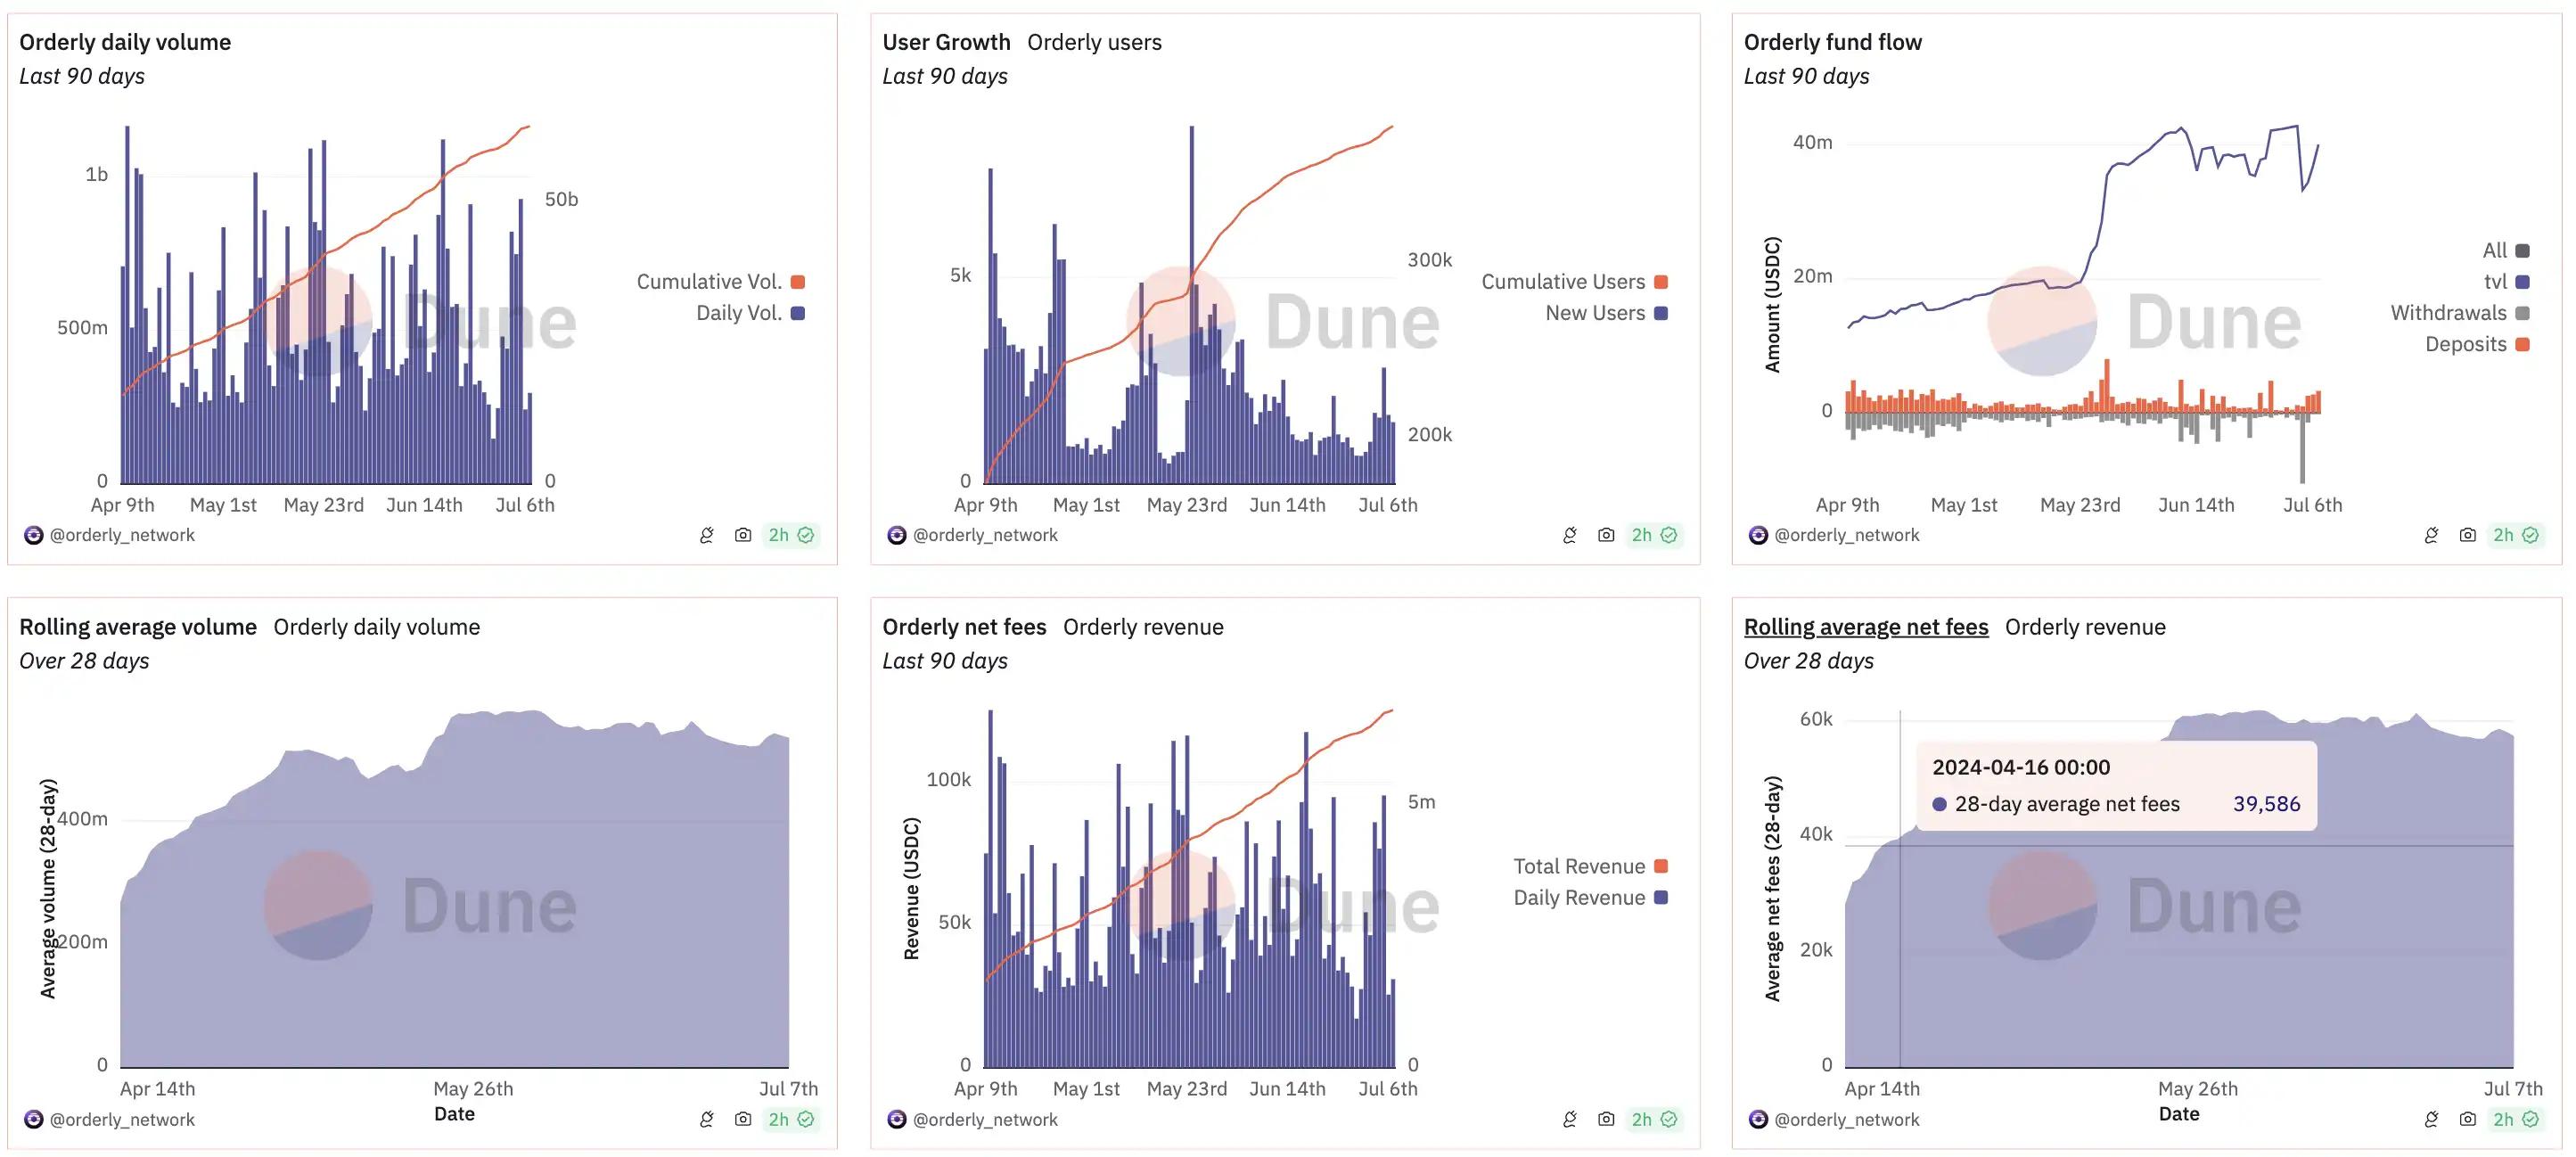Click camera icon on Orderly net fees panel
2576x1157 pixels.
pos(1606,1119)
